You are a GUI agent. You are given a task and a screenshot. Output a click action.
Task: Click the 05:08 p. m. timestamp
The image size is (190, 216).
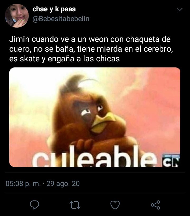[23, 184]
